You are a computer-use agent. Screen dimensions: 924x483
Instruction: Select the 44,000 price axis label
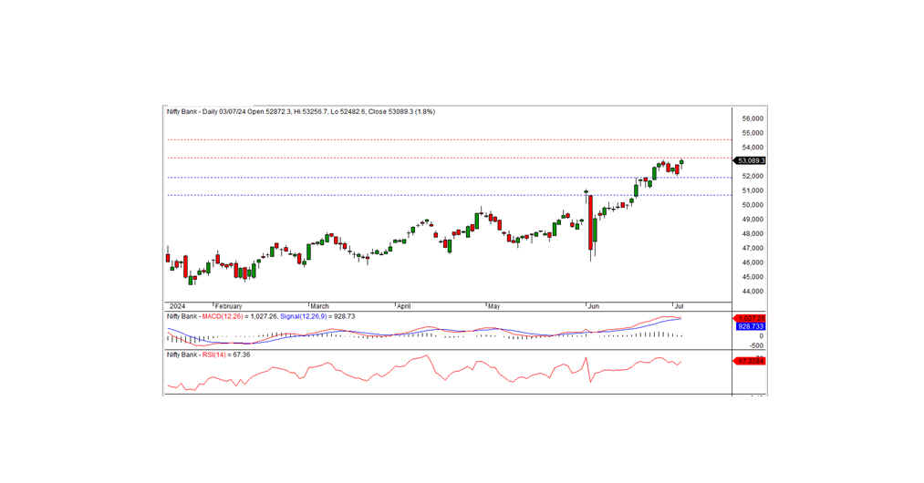(753, 292)
